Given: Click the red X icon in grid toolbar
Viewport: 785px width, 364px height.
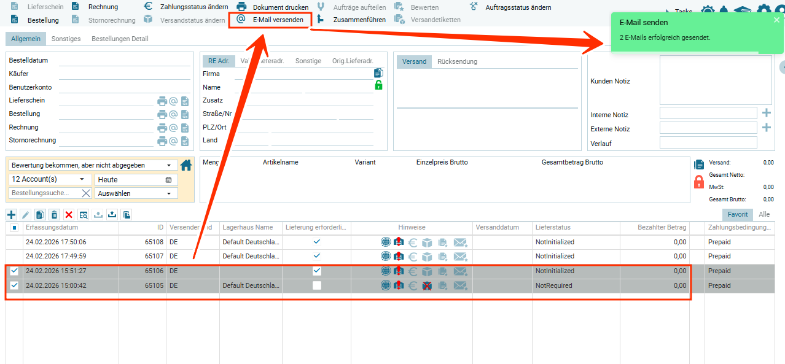Looking at the screenshot, I should 69,215.
